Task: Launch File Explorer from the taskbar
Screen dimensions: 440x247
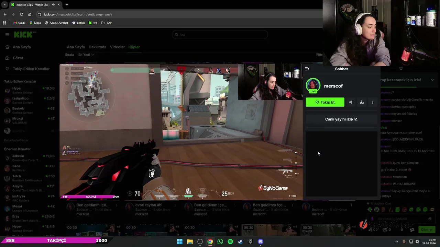Action: pos(190,242)
